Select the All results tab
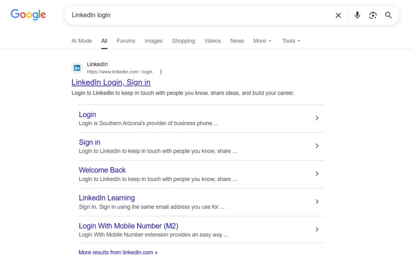Viewport: 413px width, 264px height. coord(104,41)
